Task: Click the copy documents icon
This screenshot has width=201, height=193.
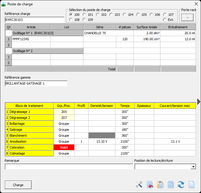Action: [x=171, y=185]
